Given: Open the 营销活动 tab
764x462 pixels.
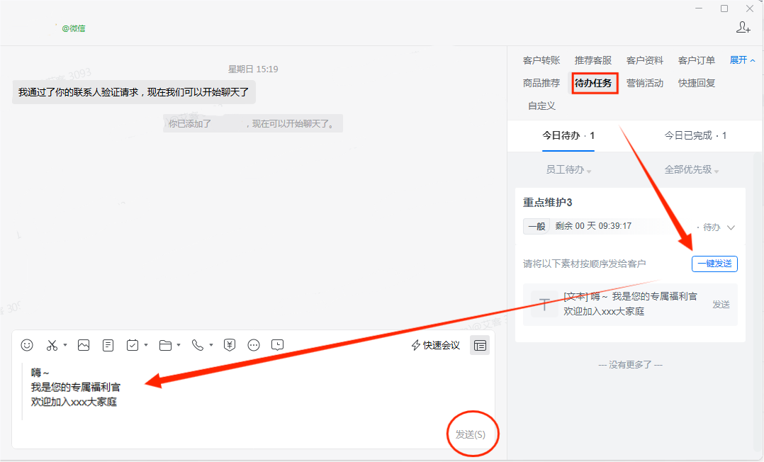Looking at the screenshot, I should click(x=644, y=83).
